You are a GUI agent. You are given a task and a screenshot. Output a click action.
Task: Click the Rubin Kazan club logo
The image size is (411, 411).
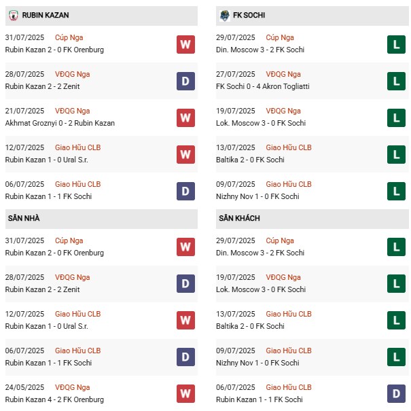click(14, 15)
